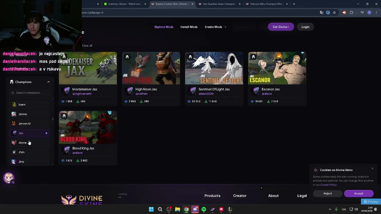The width and height of the screenshot is (381, 214).
Task: Select Ivern in champion list
Action: [29, 105]
